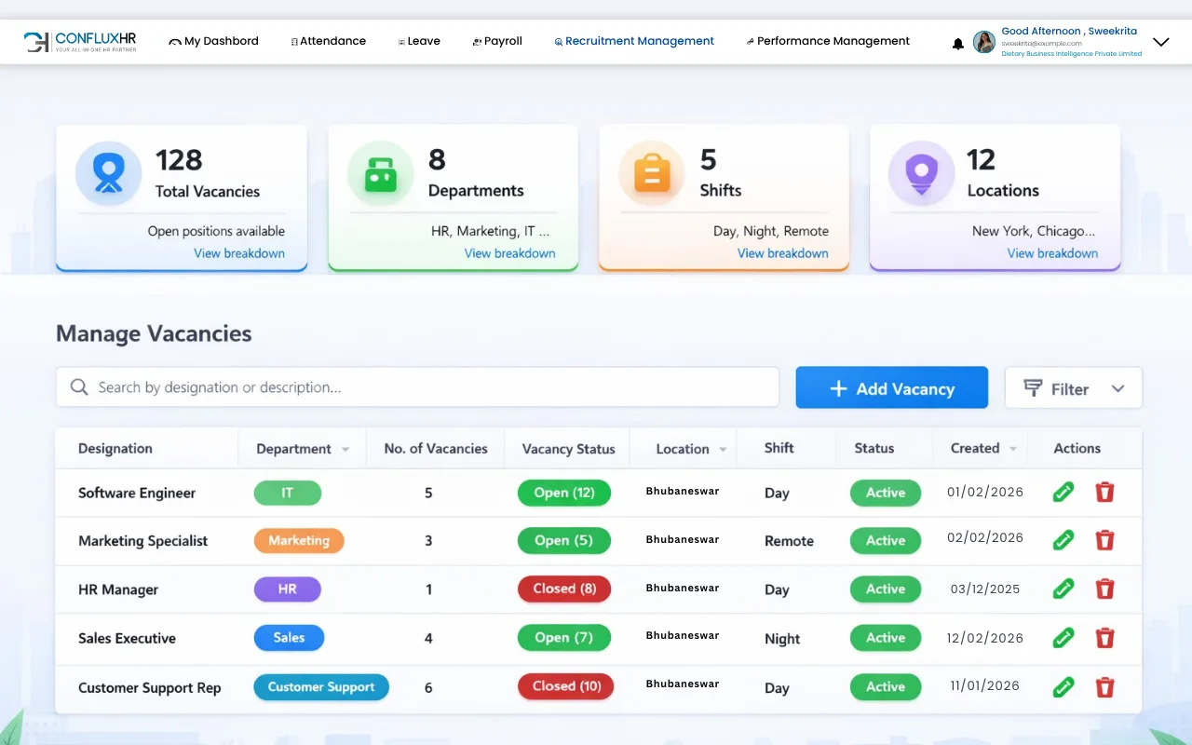The height and width of the screenshot is (745, 1192).
Task: Edit the HR Manager vacancy
Action: (x=1063, y=589)
